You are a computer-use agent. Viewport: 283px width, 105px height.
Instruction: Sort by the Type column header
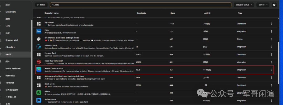(240, 13)
